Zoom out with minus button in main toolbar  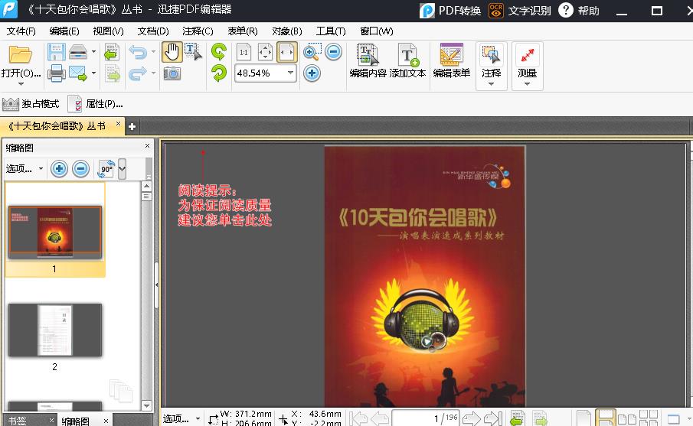pos(334,52)
